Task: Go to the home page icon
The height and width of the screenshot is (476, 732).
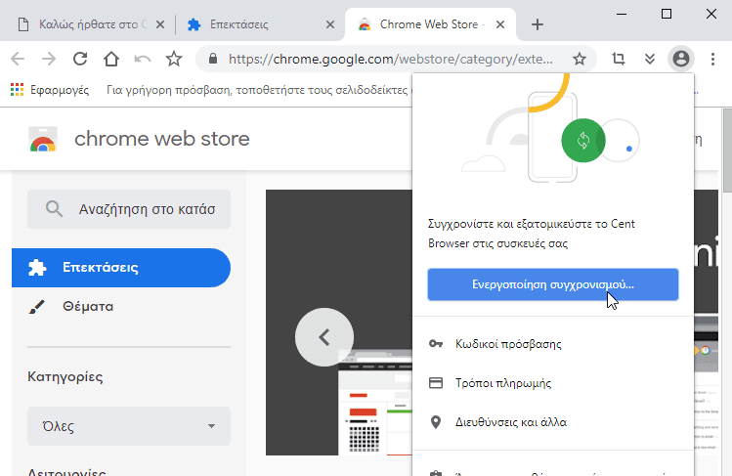Action: coord(111,59)
